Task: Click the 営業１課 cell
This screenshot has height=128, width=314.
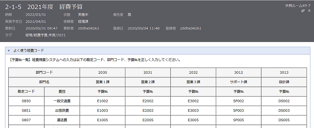Action: point(103,82)
